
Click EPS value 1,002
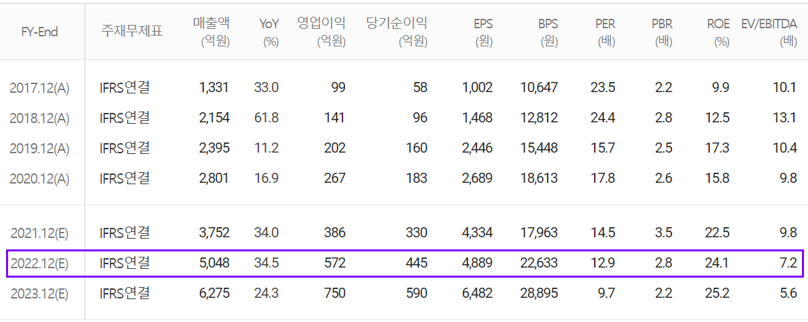[478, 87]
